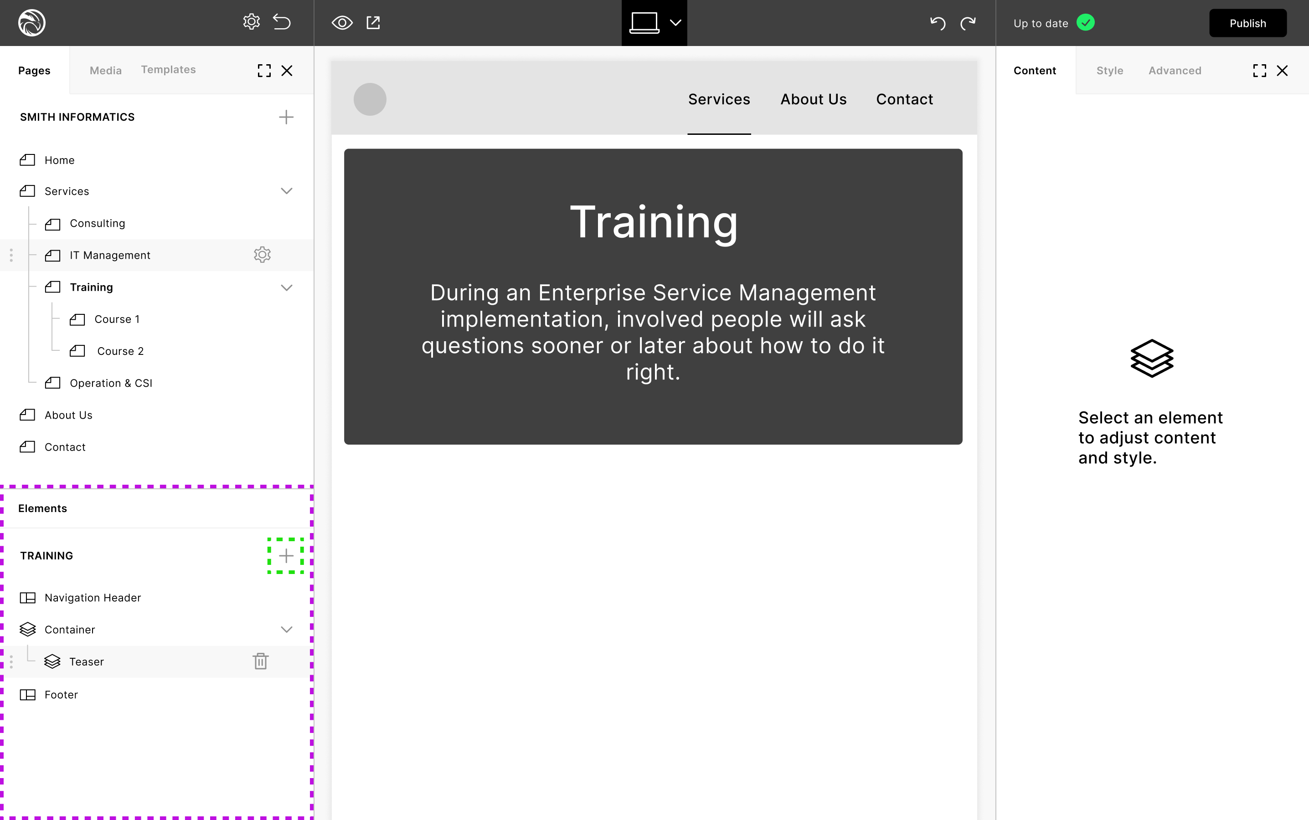Open the Style tab in right panel
The height and width of the screenshot is (820, 1309).
click(x=1109, y=71)
